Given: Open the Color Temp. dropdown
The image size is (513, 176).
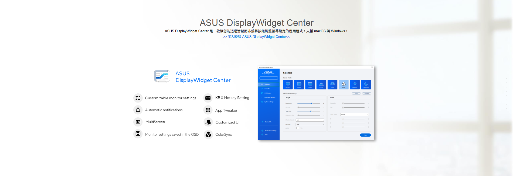Looking at the screenshot, I should (354, 114).
